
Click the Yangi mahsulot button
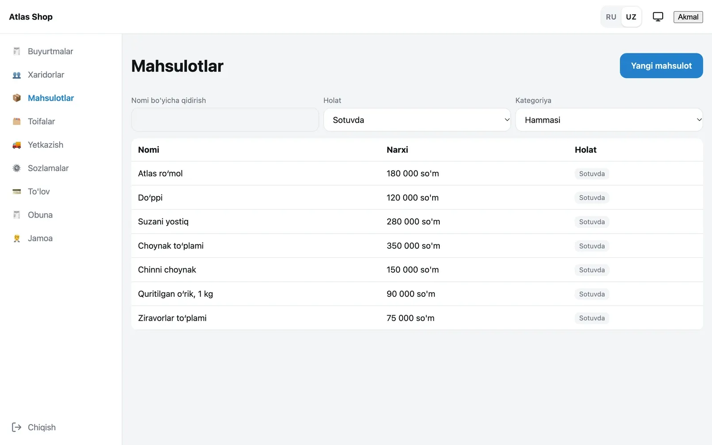coord(661,66)
